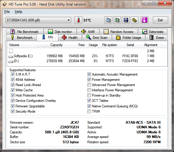Screen dimensions: 174x152
Task: Enable the TRIM checkbox
Action: coord(89,111)
